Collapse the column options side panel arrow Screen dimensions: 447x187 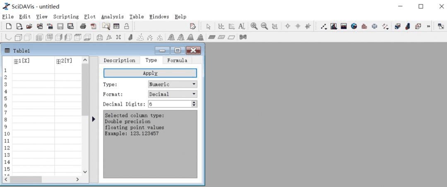pos(94,119)
